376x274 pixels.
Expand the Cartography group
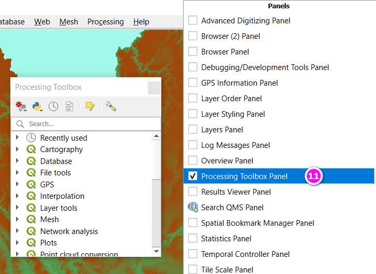click(x=17, y=149)
